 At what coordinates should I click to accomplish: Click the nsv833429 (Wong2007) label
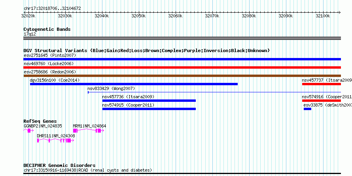click(x=112, y=88)
